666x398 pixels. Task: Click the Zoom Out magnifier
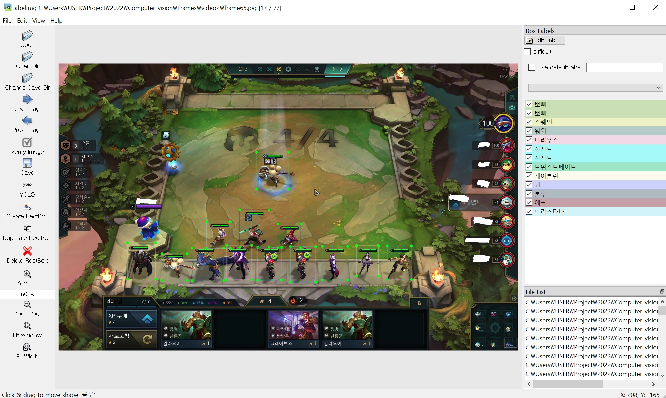(27, 304)
